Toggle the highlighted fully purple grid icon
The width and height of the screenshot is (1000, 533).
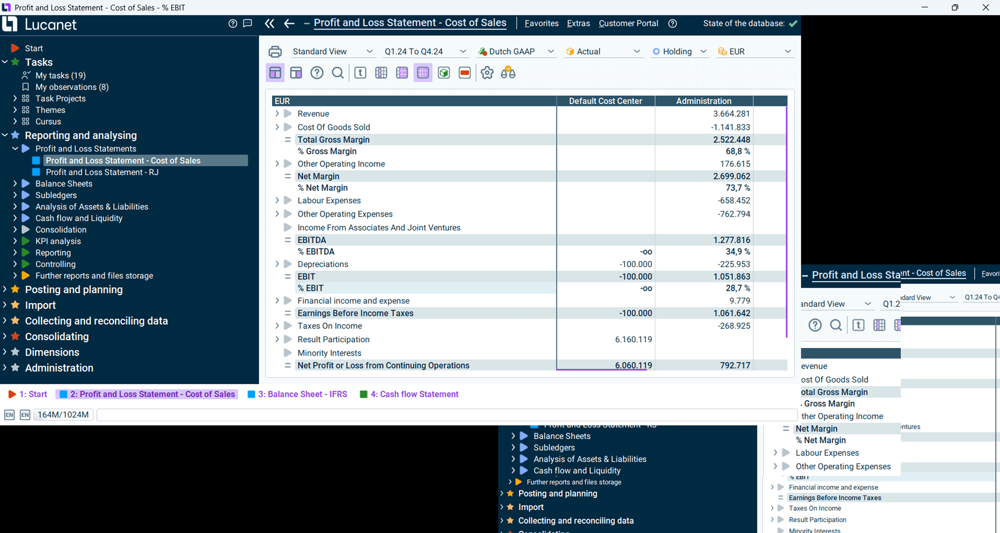coord(423,73)
